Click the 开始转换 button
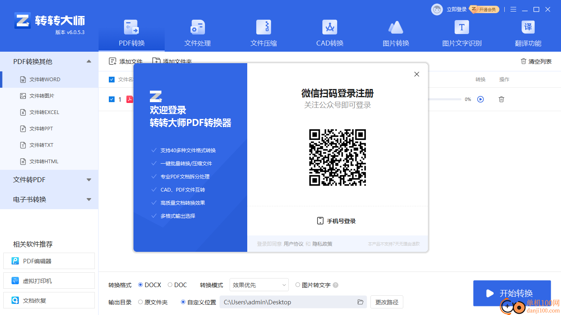 click(512, 293)
